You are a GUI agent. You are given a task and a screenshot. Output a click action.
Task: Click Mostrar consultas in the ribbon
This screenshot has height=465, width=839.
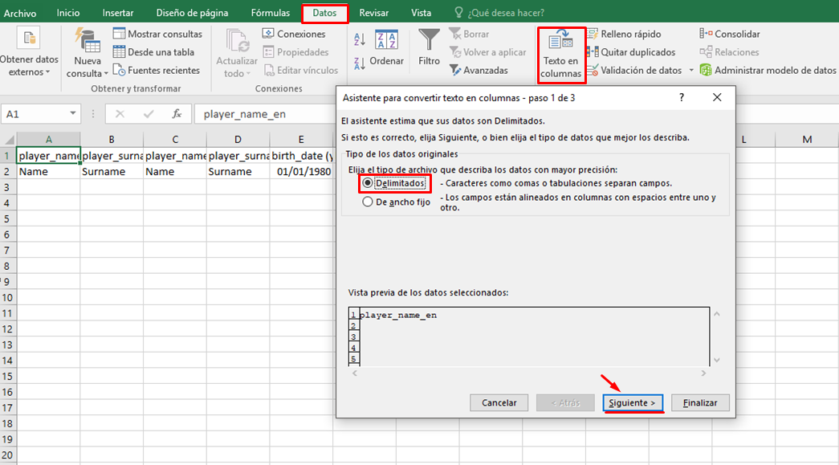[158, 34]
